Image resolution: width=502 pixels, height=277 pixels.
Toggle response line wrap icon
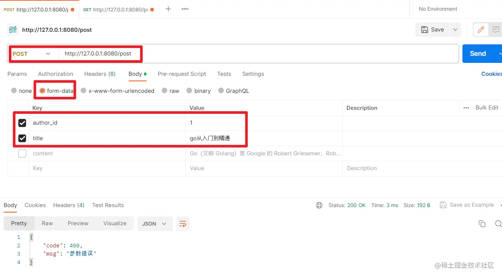click(183, 224)
